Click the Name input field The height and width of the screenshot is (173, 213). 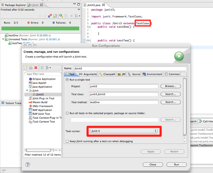coord(130,68)
